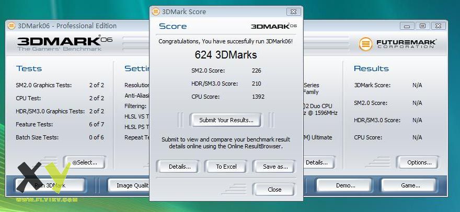Maximize the 3DMark06 main window
This screenshot has height=212, width=460.
tap(422, 26)
